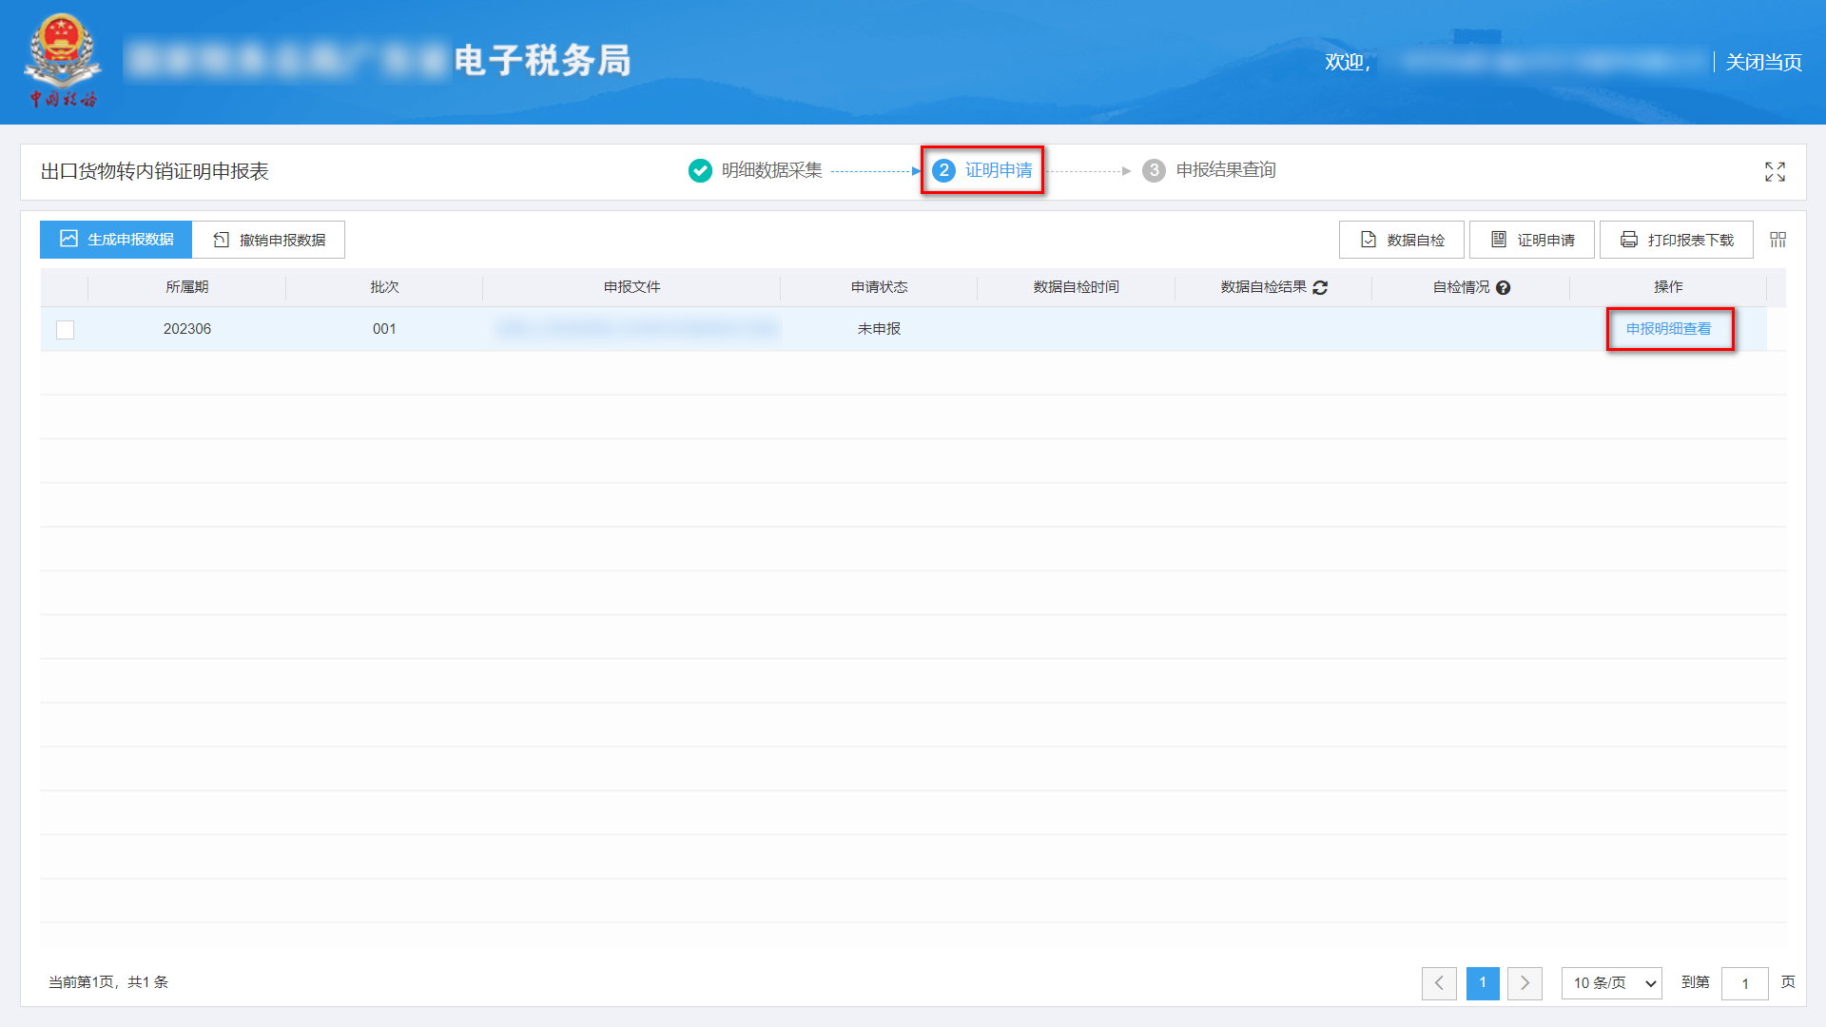Switch to 申报结果查询 step
The width and height of the screenshot is (1826, 1027).
[1227, 170]
